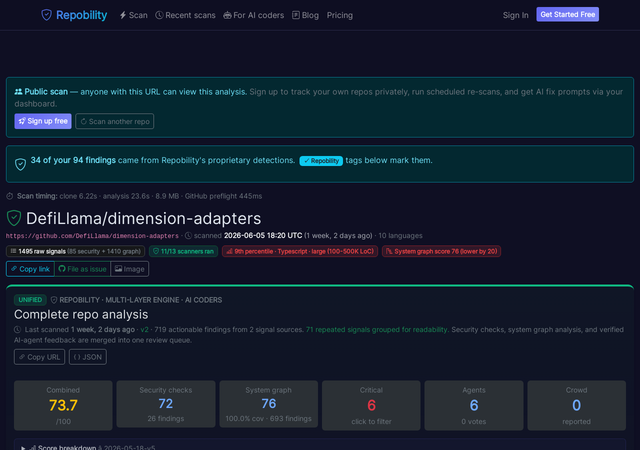Click the clock icon beside Recent scans
640x450 pixels.
[x=159, y=15]
